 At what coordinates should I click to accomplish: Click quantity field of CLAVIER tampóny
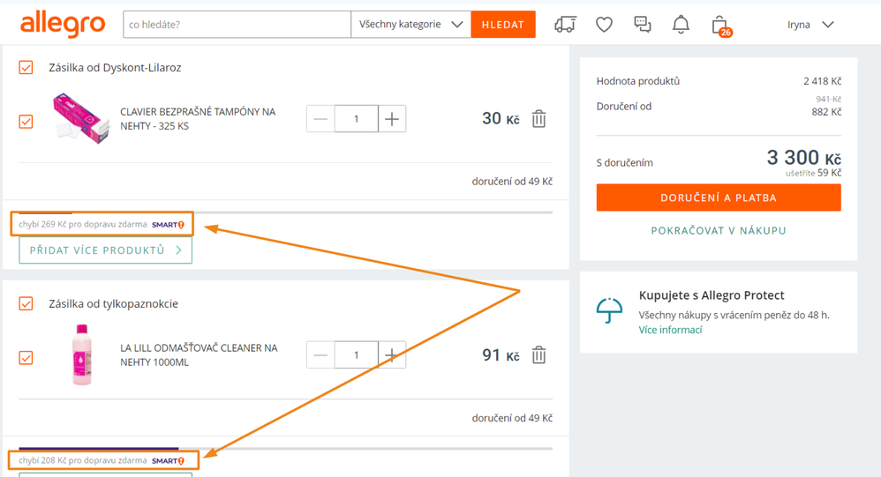357,118
